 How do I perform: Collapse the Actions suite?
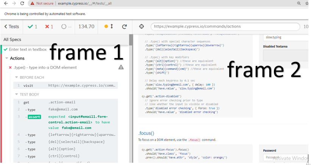(17, 58)
